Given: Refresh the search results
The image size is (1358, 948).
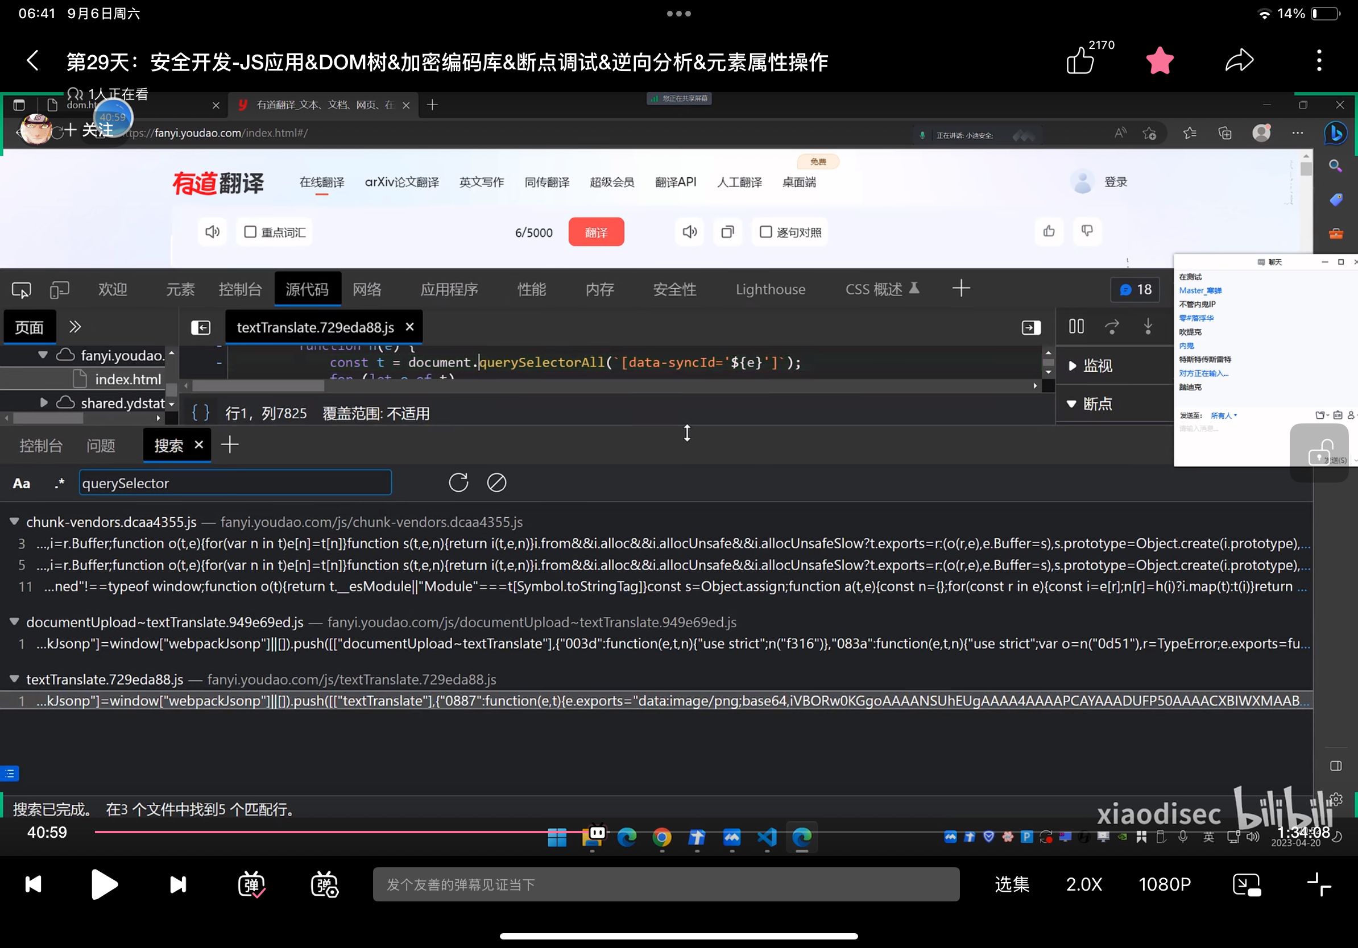Looking at the screenshot, I should (458, 483).
